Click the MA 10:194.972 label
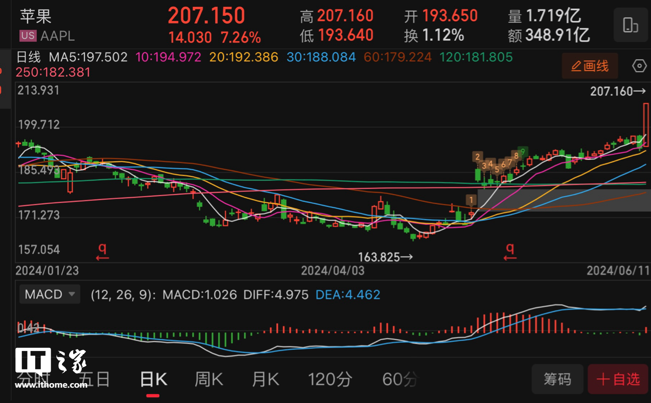 point(168,57)
